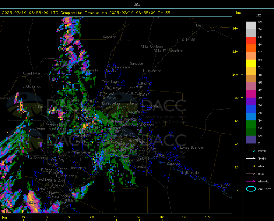Click the L_Dormida place label
274x221 pixels.
click(190, 173)
